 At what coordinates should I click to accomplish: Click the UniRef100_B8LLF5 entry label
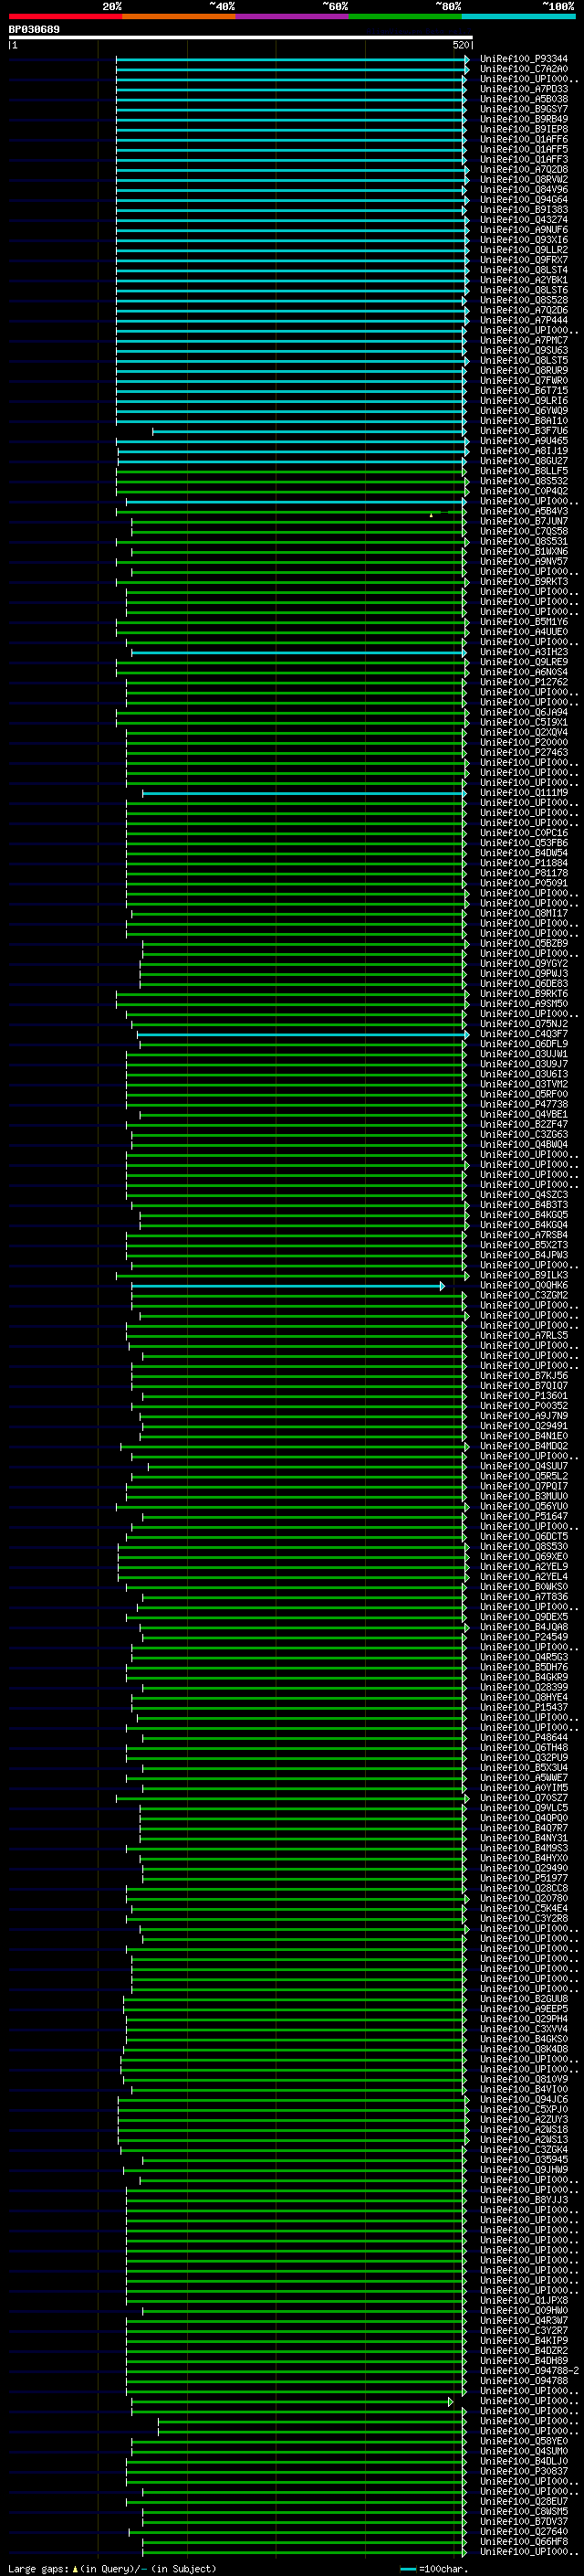(523, 471)
